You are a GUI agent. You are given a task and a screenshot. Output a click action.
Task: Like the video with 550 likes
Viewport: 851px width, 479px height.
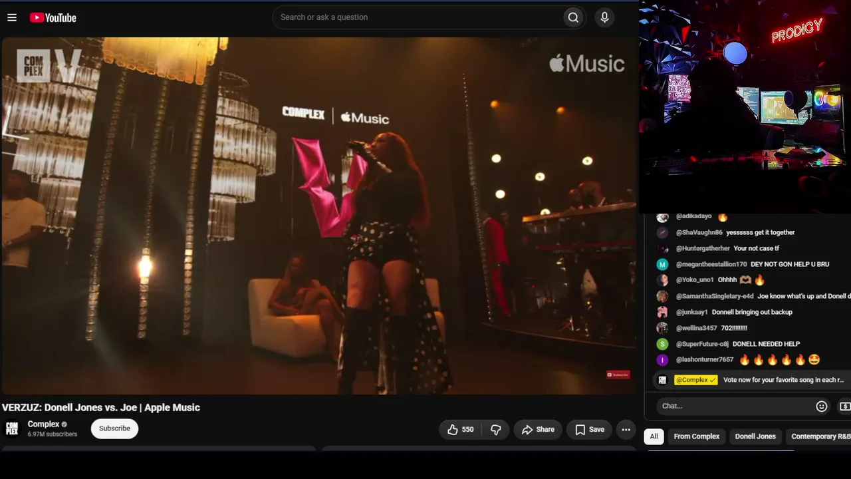460,430
